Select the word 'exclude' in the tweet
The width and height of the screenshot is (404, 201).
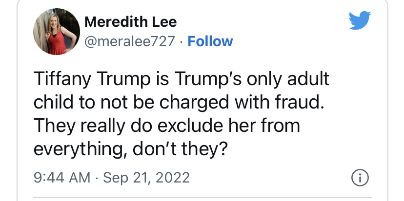(190, 126)
